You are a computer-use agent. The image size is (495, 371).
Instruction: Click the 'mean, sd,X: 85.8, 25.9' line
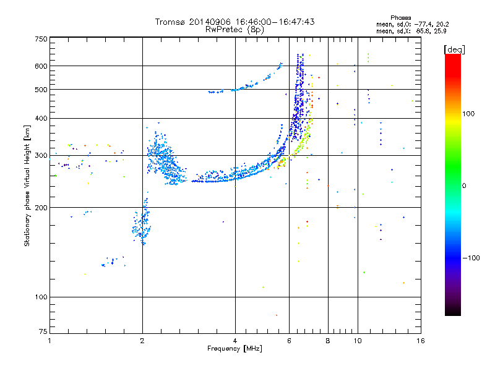point(411,31)
